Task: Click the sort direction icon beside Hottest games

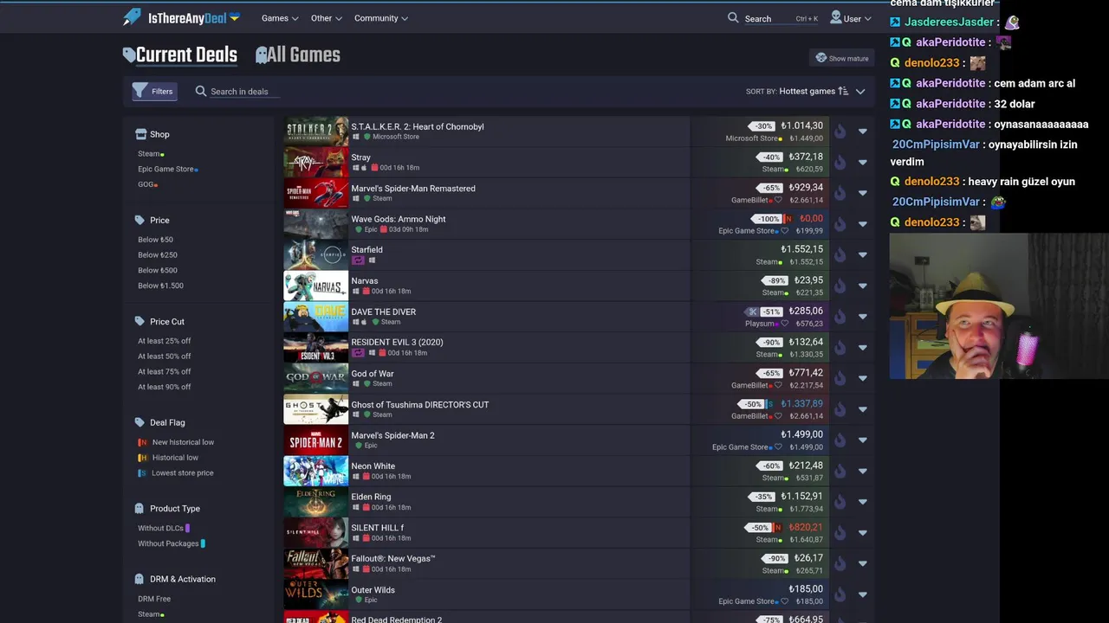Action: [x=843, y=91]
